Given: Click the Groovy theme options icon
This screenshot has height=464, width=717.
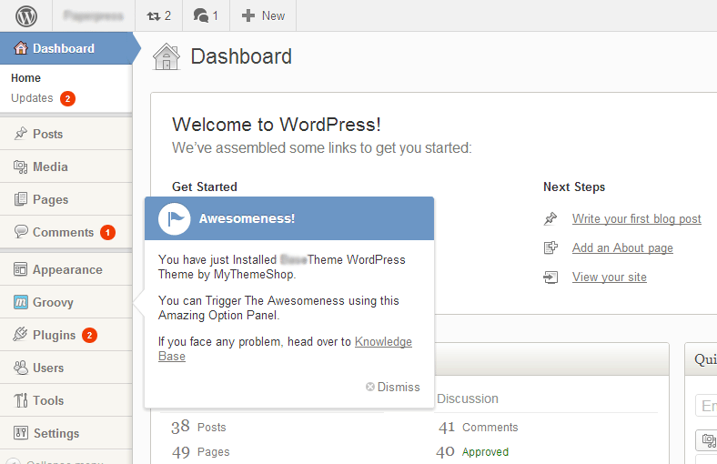Looking at the screenshot, I should tap(21, 302).
